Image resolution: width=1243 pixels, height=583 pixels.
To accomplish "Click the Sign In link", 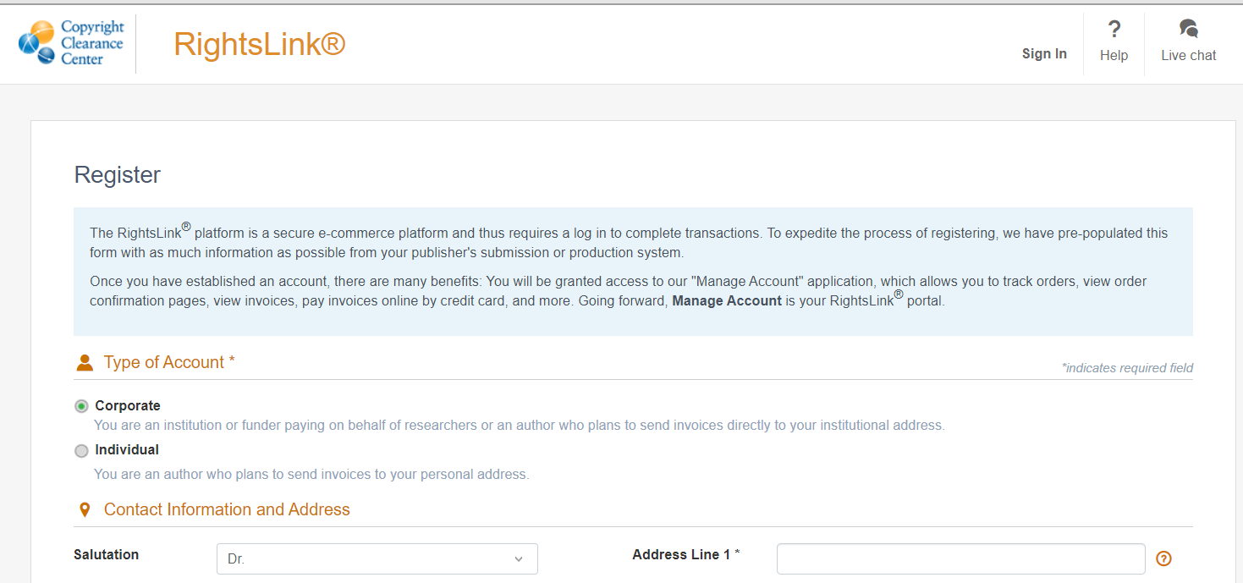I will click(x=1044, y=53).
